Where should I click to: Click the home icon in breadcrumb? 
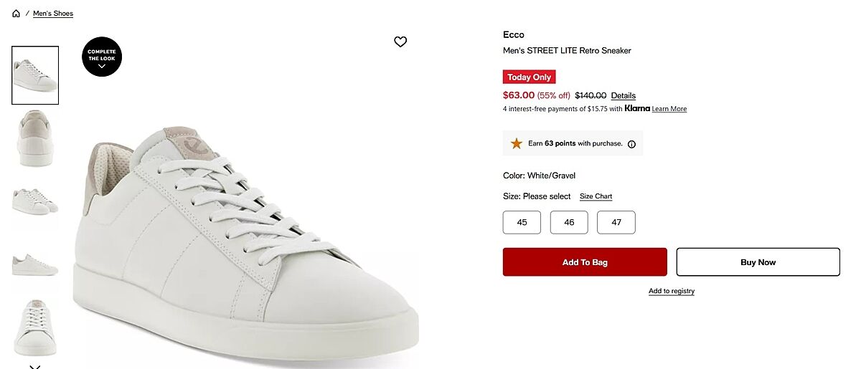tap(16, 14)
